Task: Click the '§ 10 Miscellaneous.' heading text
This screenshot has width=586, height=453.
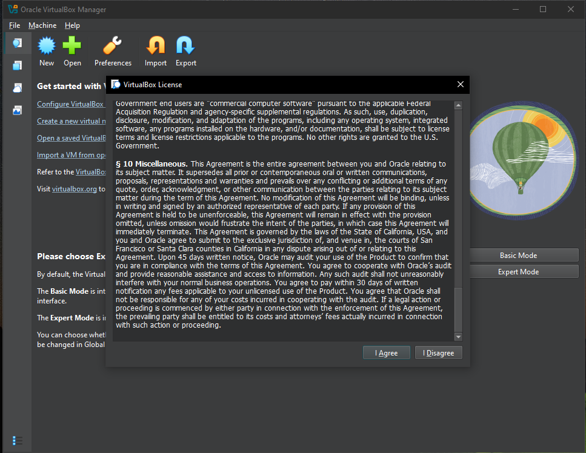Action: point(151,164)
